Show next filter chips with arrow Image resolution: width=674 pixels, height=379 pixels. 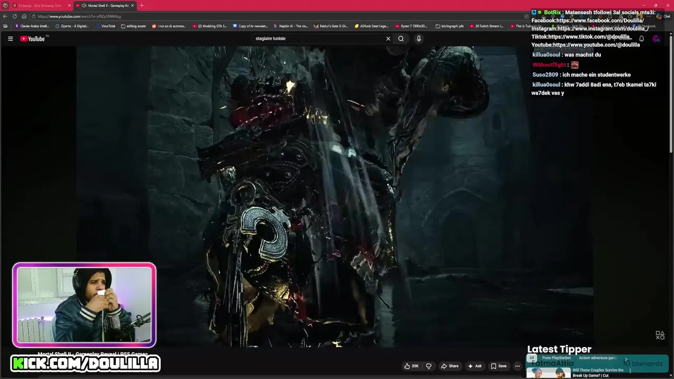[626, 360]
